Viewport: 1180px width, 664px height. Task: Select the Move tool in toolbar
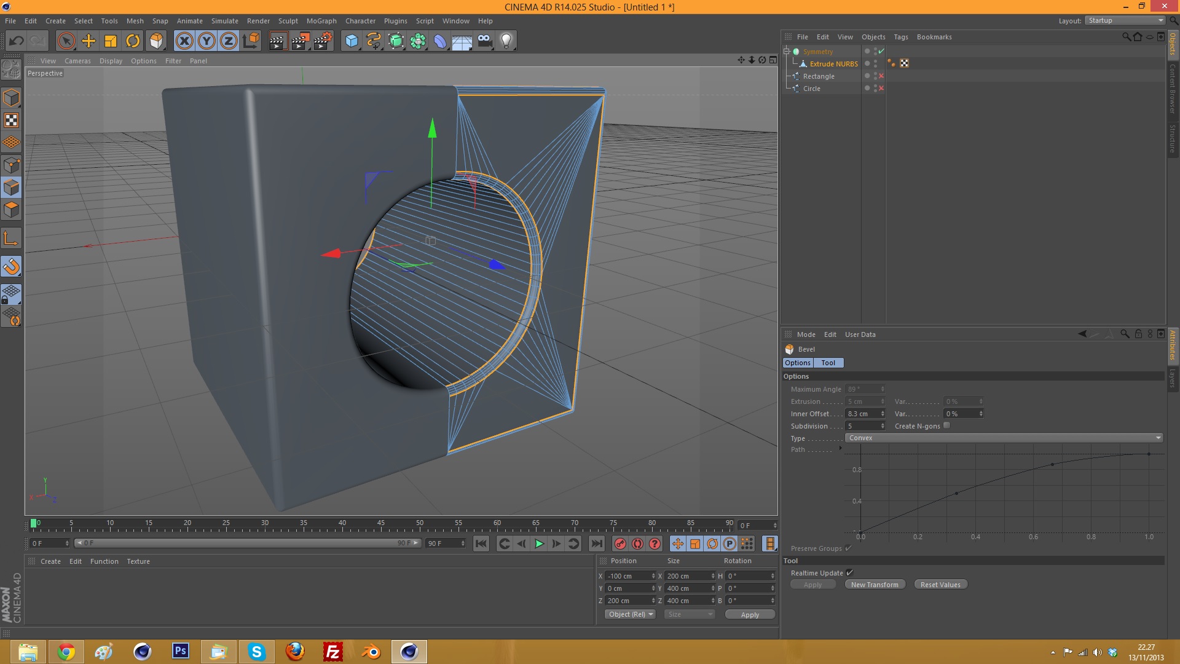tap(88, 41)
